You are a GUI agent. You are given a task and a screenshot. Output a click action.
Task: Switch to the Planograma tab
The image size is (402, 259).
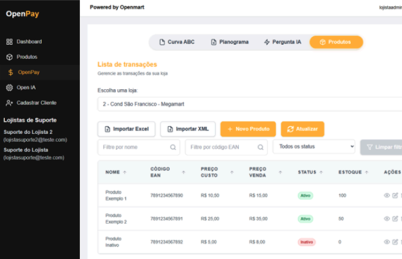230,42
